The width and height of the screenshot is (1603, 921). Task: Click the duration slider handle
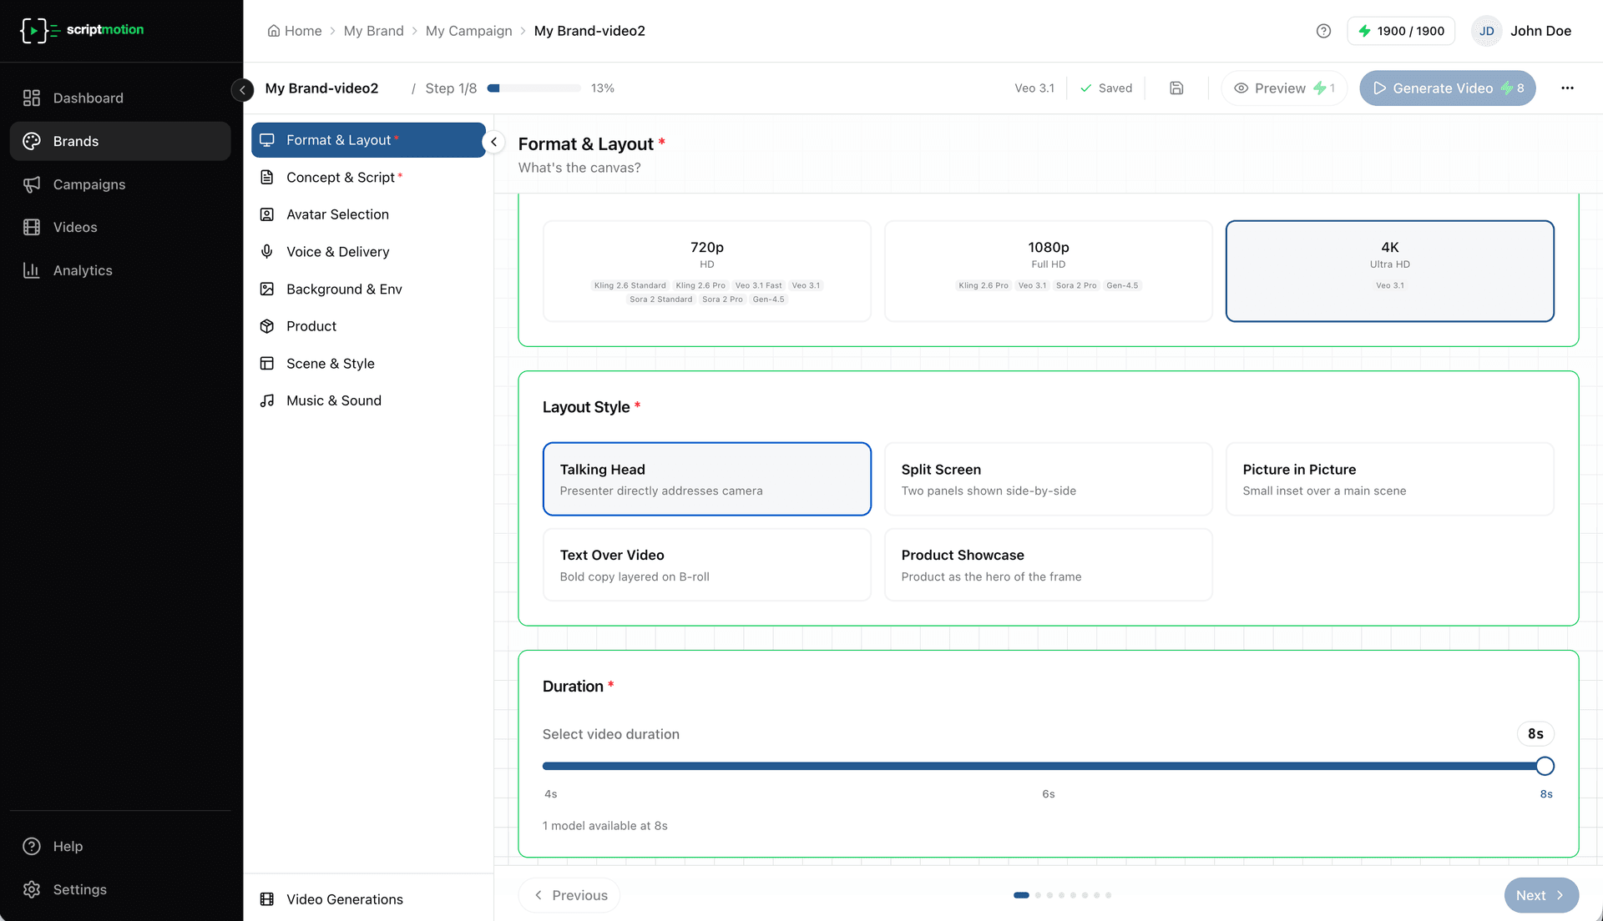click(x=1545, y=766)
